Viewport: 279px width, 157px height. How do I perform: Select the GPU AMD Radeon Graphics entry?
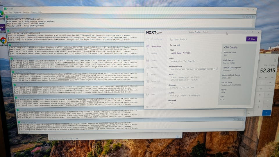click(183, 61)
